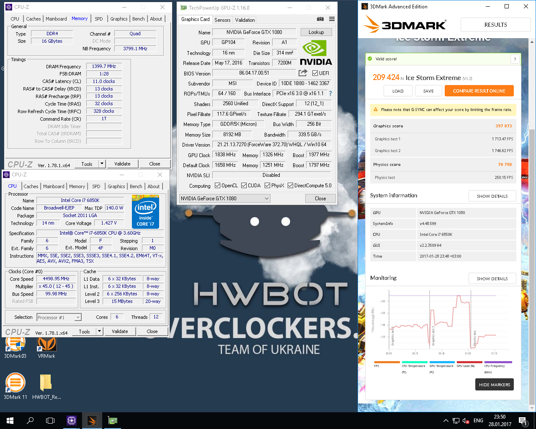Click the Bus Interface question mark icon
This screenshot has height=429, width=536.
pos(330,93)
